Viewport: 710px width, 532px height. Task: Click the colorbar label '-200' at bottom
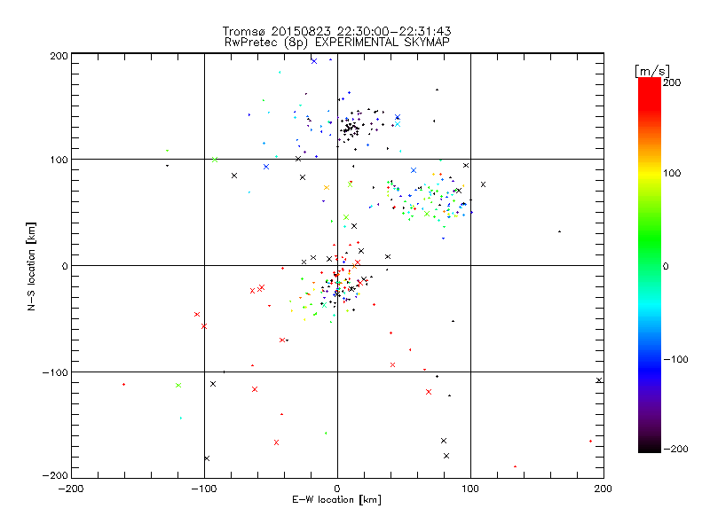(675, 450)
